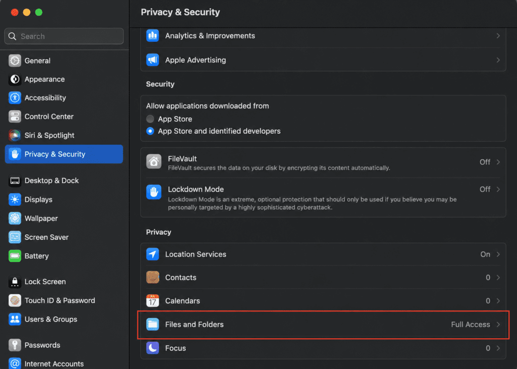The height and width of the screenshot is (369, 517).
Task: Expand Analytics & Improvements via its chevron
Action: point(498,36)
